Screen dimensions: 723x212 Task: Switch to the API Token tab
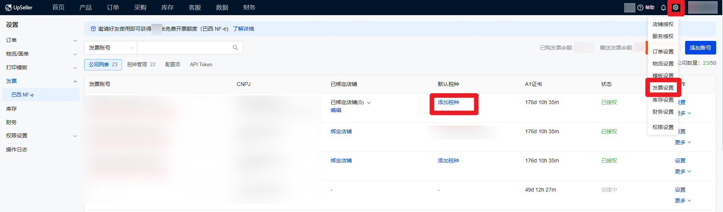click(201, 64)
